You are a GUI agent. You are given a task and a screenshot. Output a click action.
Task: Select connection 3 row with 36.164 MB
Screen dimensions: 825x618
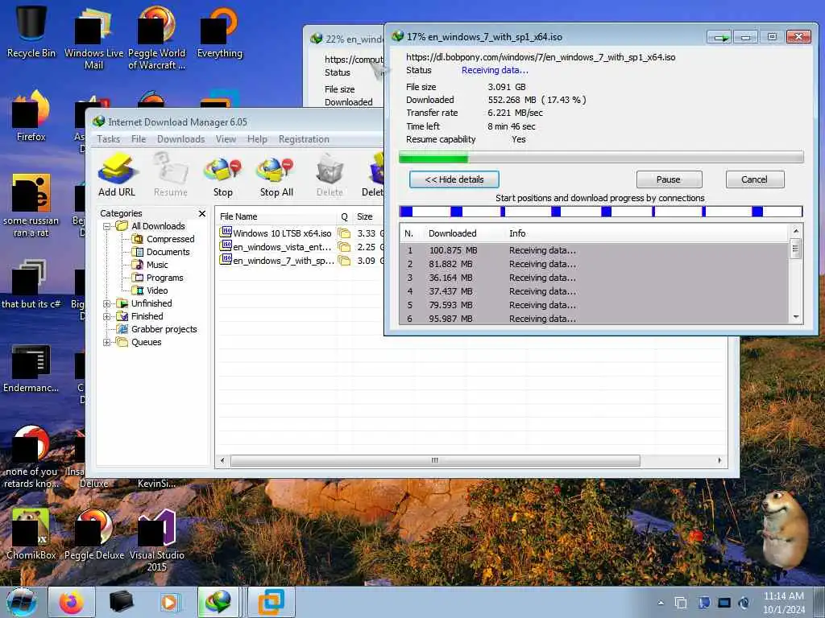click(x=595, y=278)
